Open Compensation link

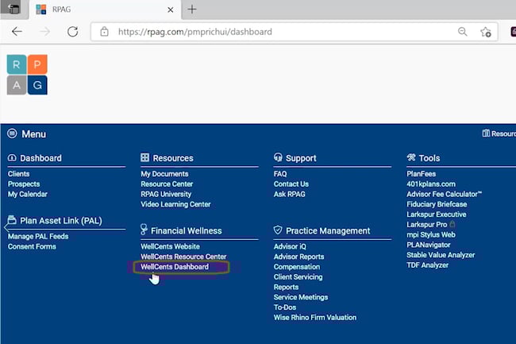(297, 267)
